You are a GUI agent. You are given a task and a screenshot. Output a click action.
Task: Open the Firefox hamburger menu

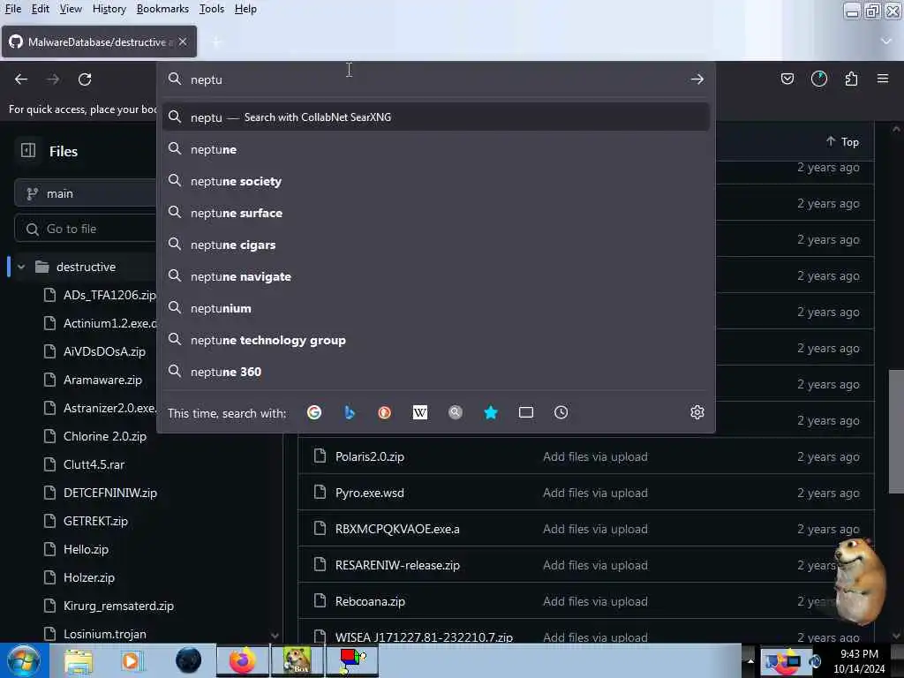pos(883,79)
